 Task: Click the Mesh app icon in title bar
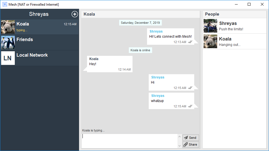coord(5,4)
